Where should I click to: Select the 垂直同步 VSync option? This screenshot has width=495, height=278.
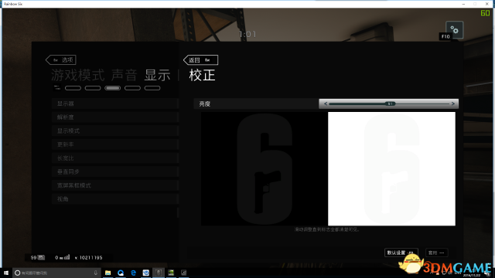tap(115, 171)
